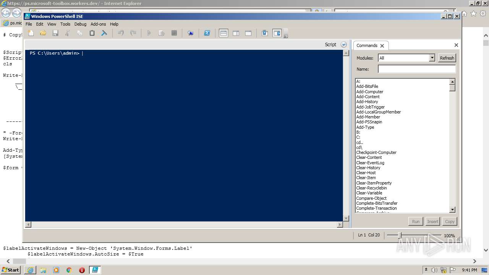Click the Refresh button in Commands pane

tap(447, 58)
